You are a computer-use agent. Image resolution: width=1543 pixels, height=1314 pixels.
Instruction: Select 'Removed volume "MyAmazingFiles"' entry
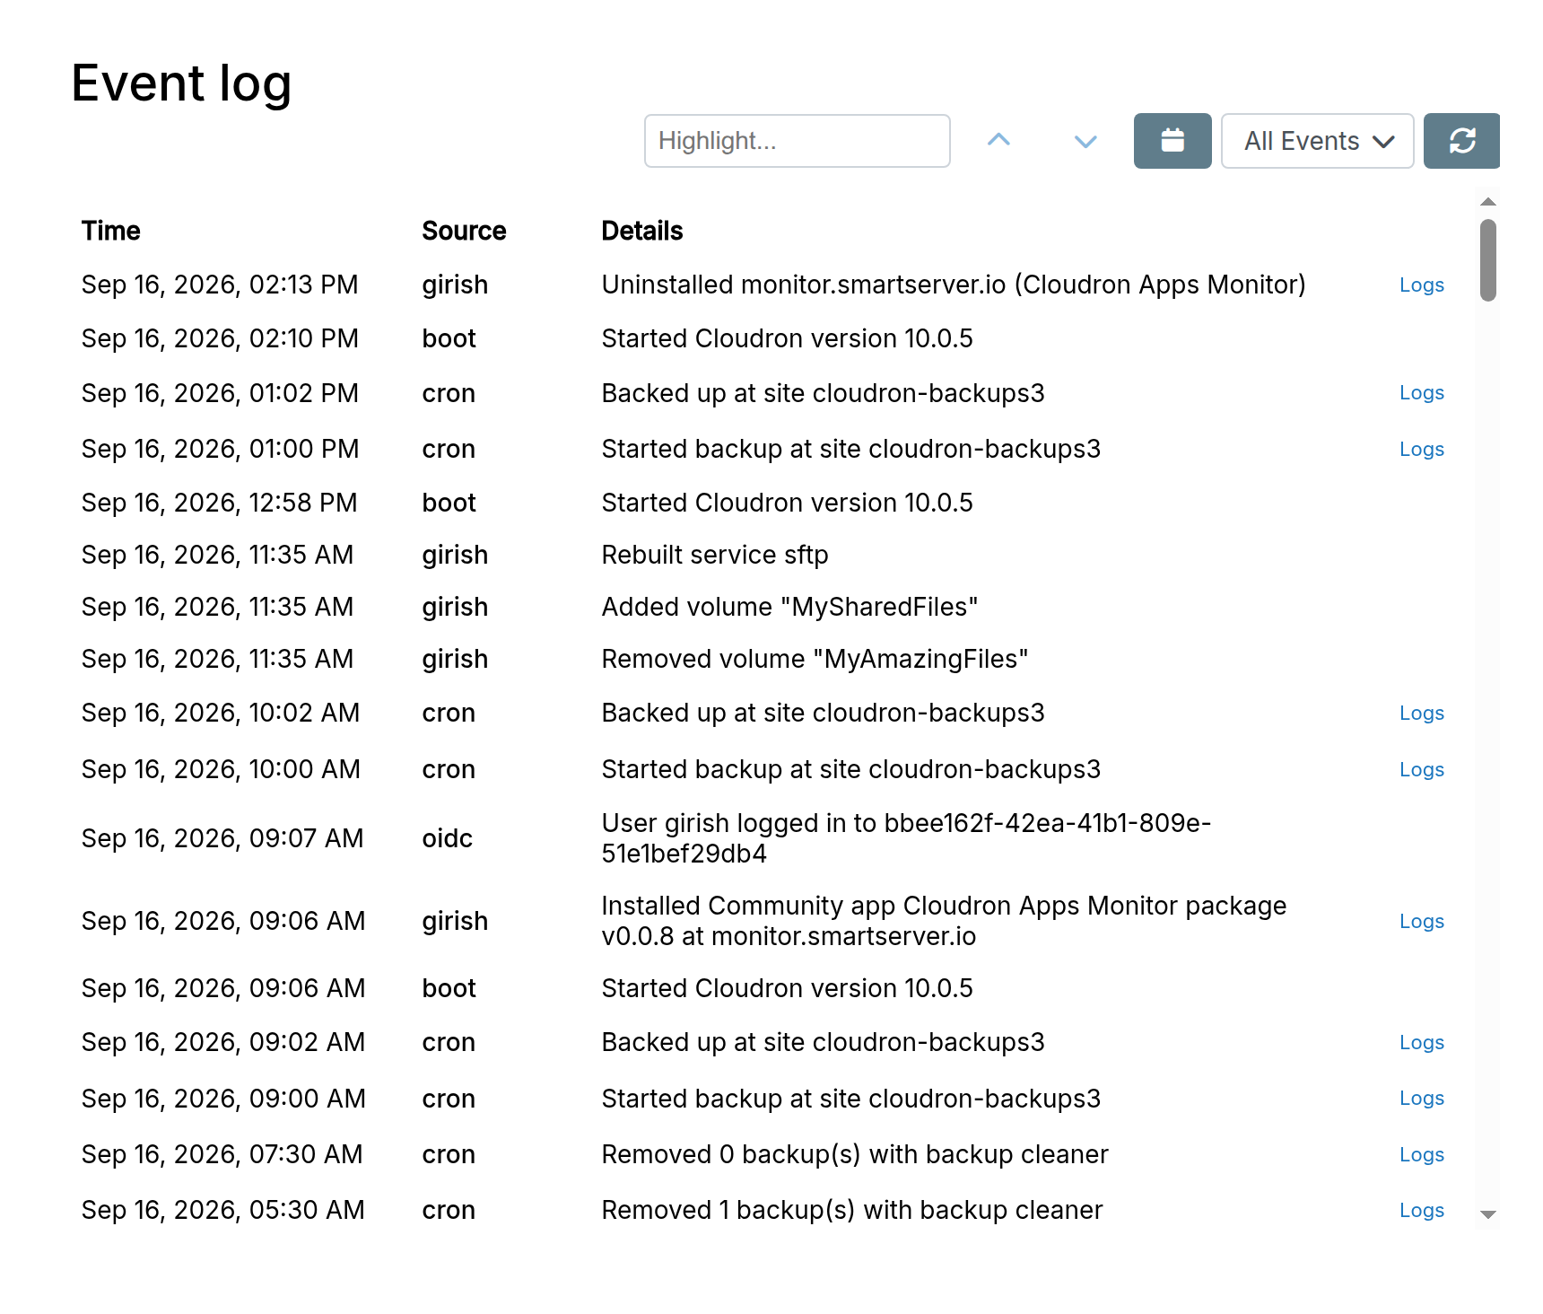pyautogui.click(x=815, y=659)
